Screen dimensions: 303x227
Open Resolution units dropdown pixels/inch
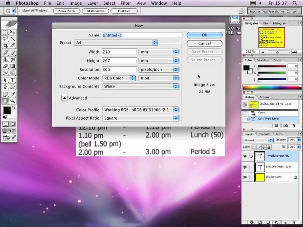159,69
